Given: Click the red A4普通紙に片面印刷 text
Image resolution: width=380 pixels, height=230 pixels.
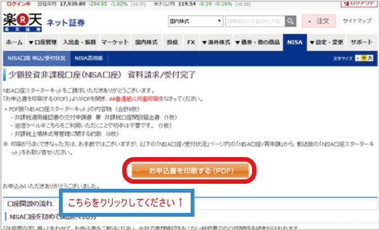Looking at the screenshot, I should point(134,99).
